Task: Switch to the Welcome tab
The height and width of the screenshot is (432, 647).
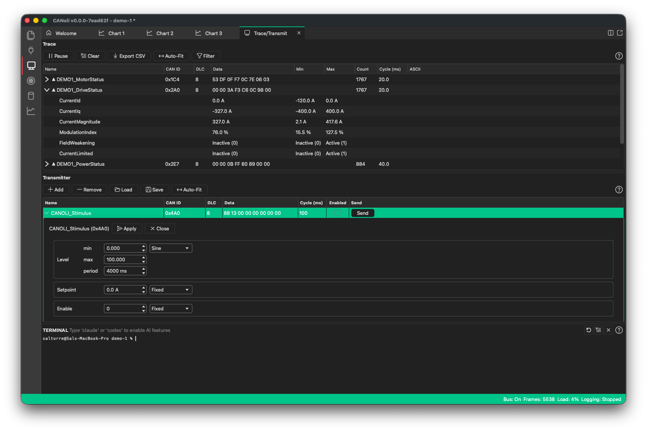Action: point(61,33)
